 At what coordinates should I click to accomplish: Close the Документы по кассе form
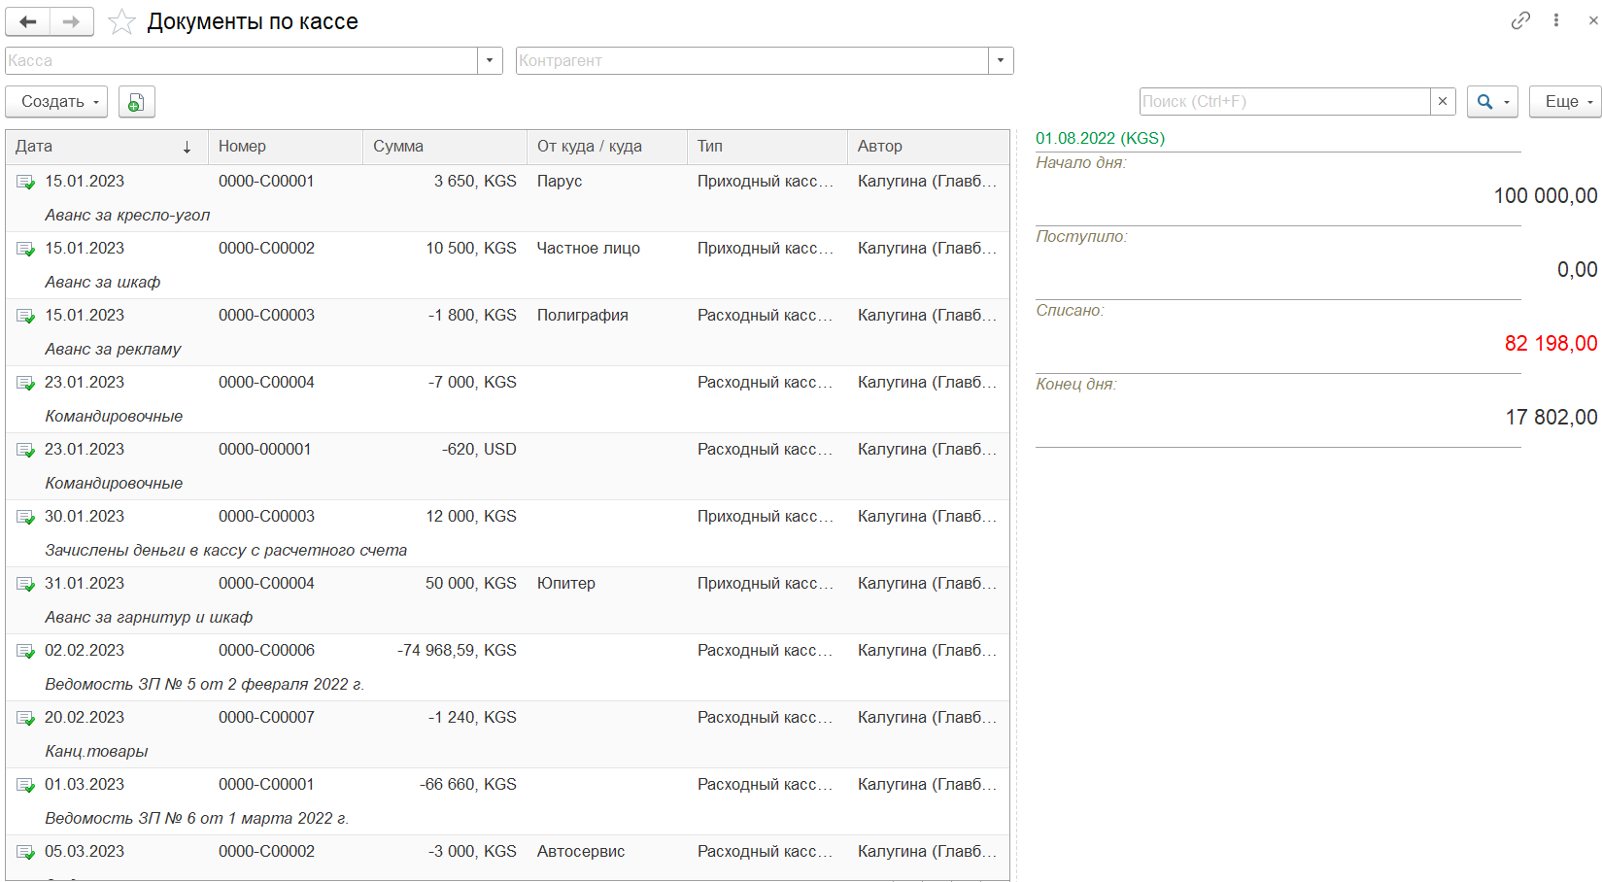[x=1592, y=20]
